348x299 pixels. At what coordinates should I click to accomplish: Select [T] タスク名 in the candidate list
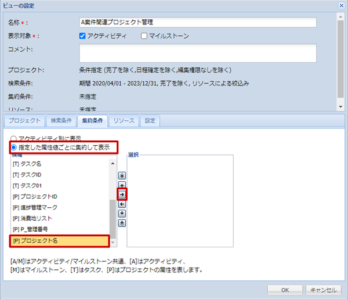point(60,164)
